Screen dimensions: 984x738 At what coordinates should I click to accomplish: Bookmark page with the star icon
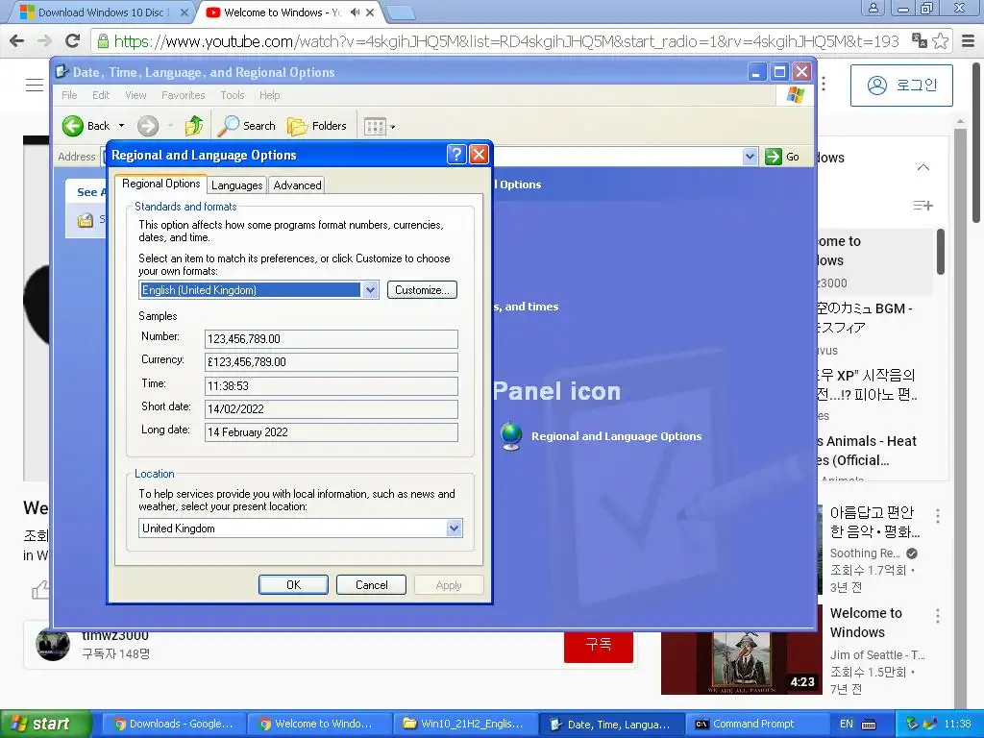pyautogui.click(x=940, y=41)
